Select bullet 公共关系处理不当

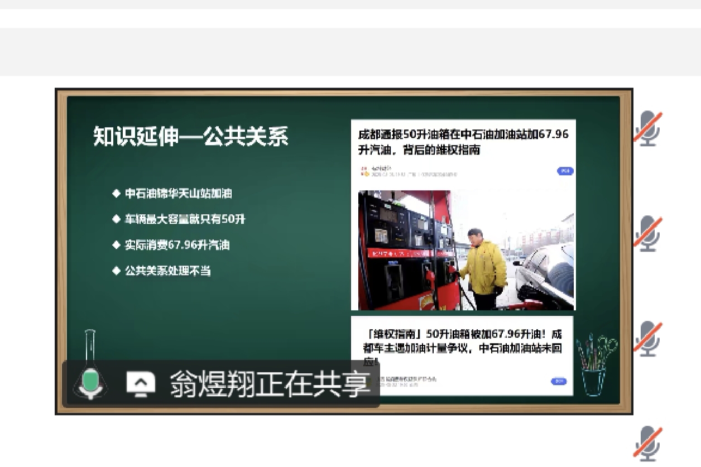(167, 271)
